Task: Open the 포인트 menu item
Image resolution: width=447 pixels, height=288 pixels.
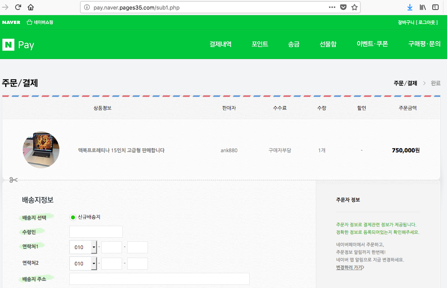Action: [x=260, y=44]
